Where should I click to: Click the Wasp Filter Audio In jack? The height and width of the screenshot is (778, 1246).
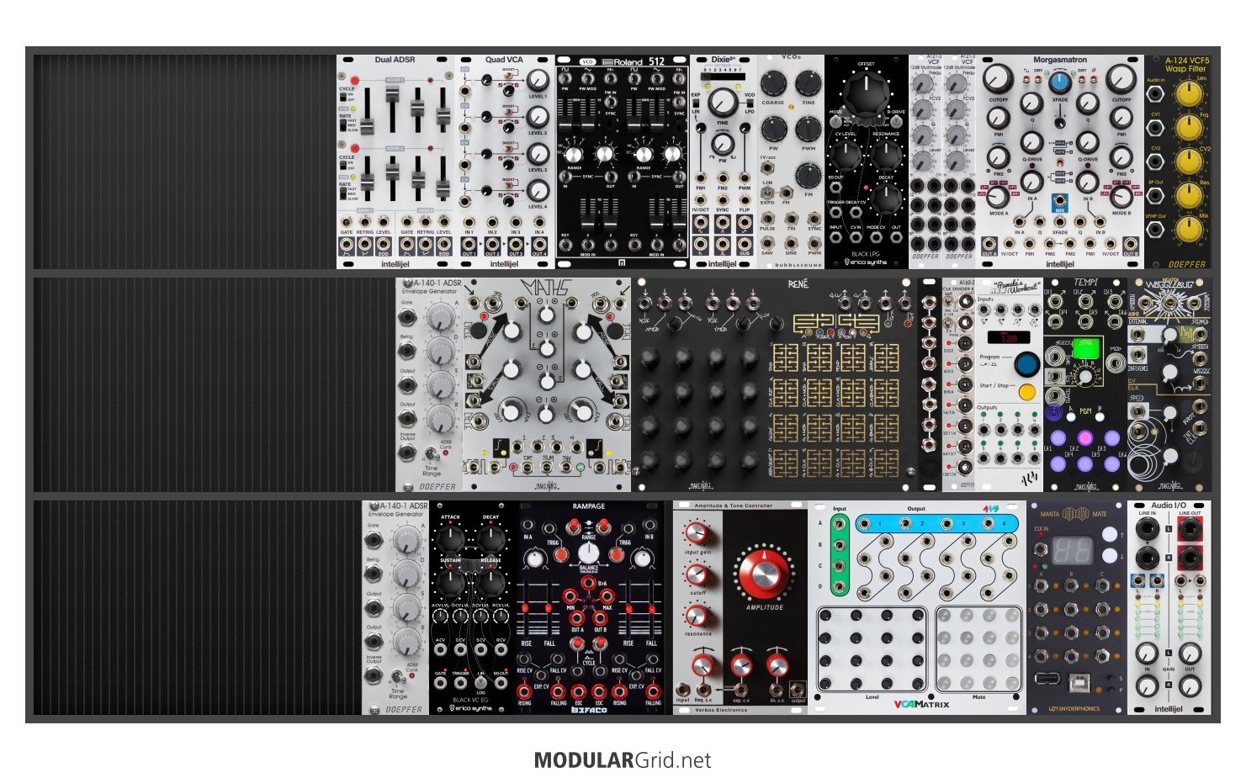1156,95
